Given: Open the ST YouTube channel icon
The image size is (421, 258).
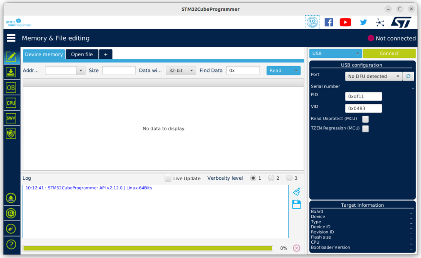Looking at the screenshot, I should tap(345, 22).
